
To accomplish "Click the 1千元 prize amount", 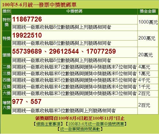I will pos(144,87).
